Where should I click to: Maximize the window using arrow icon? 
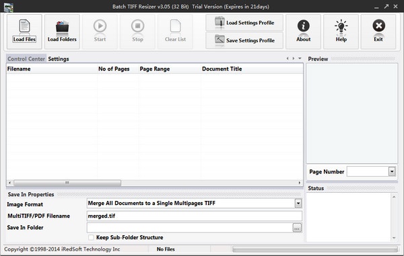point(386,7)
